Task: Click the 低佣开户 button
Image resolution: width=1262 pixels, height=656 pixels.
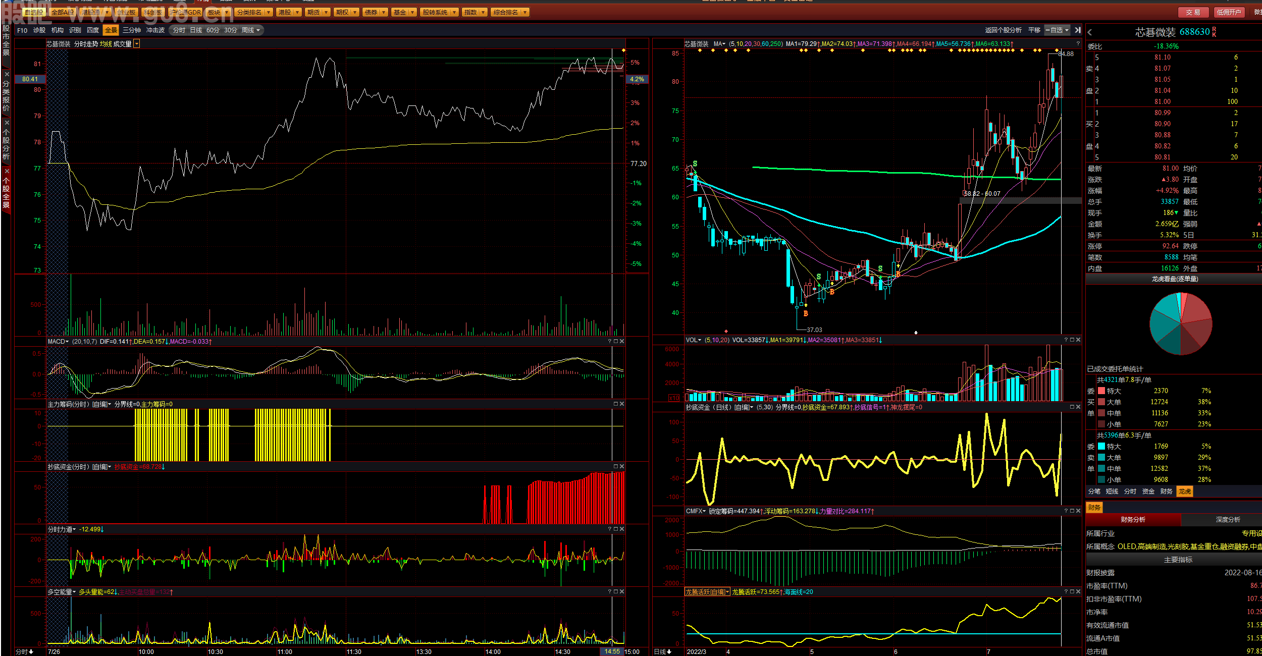Action: tap(1229, 12)
